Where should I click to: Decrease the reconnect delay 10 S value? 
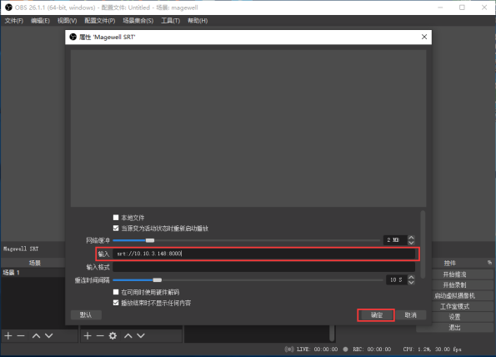point(411,282)
